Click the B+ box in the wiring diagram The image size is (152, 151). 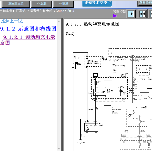tap(95, 75)
